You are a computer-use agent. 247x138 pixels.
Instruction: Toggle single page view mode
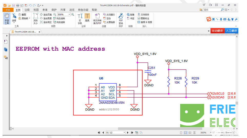tap(181, 133)
